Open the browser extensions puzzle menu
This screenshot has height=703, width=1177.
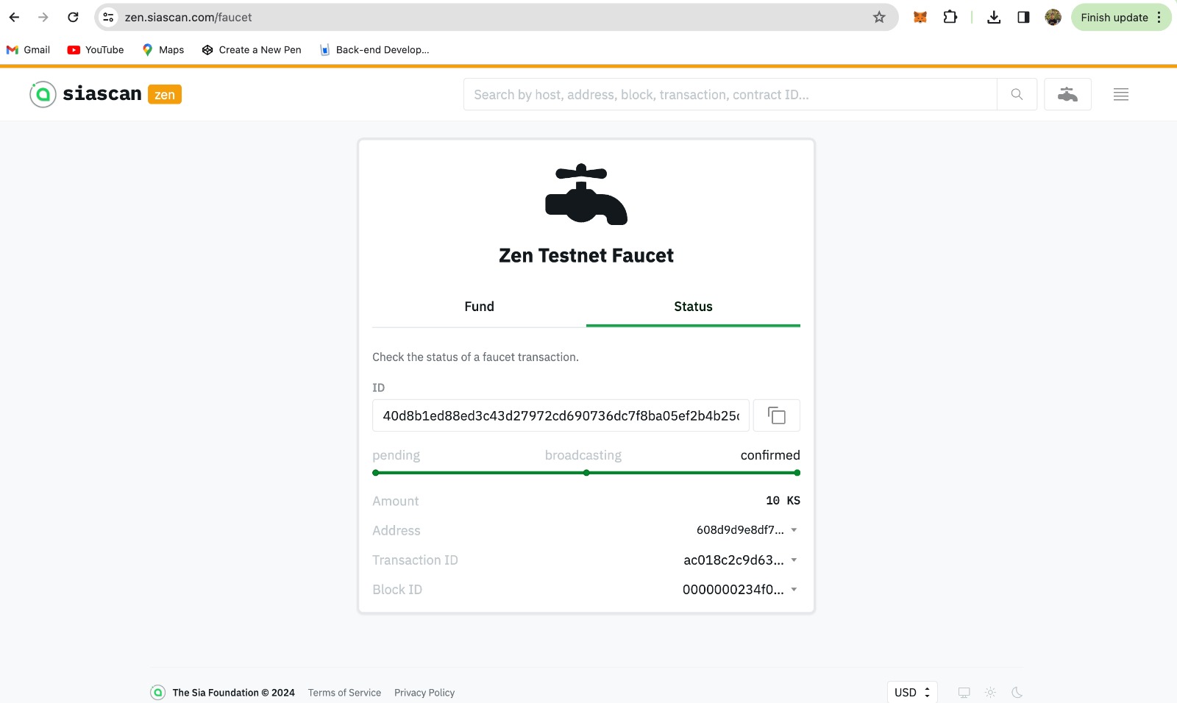[950, 17]
